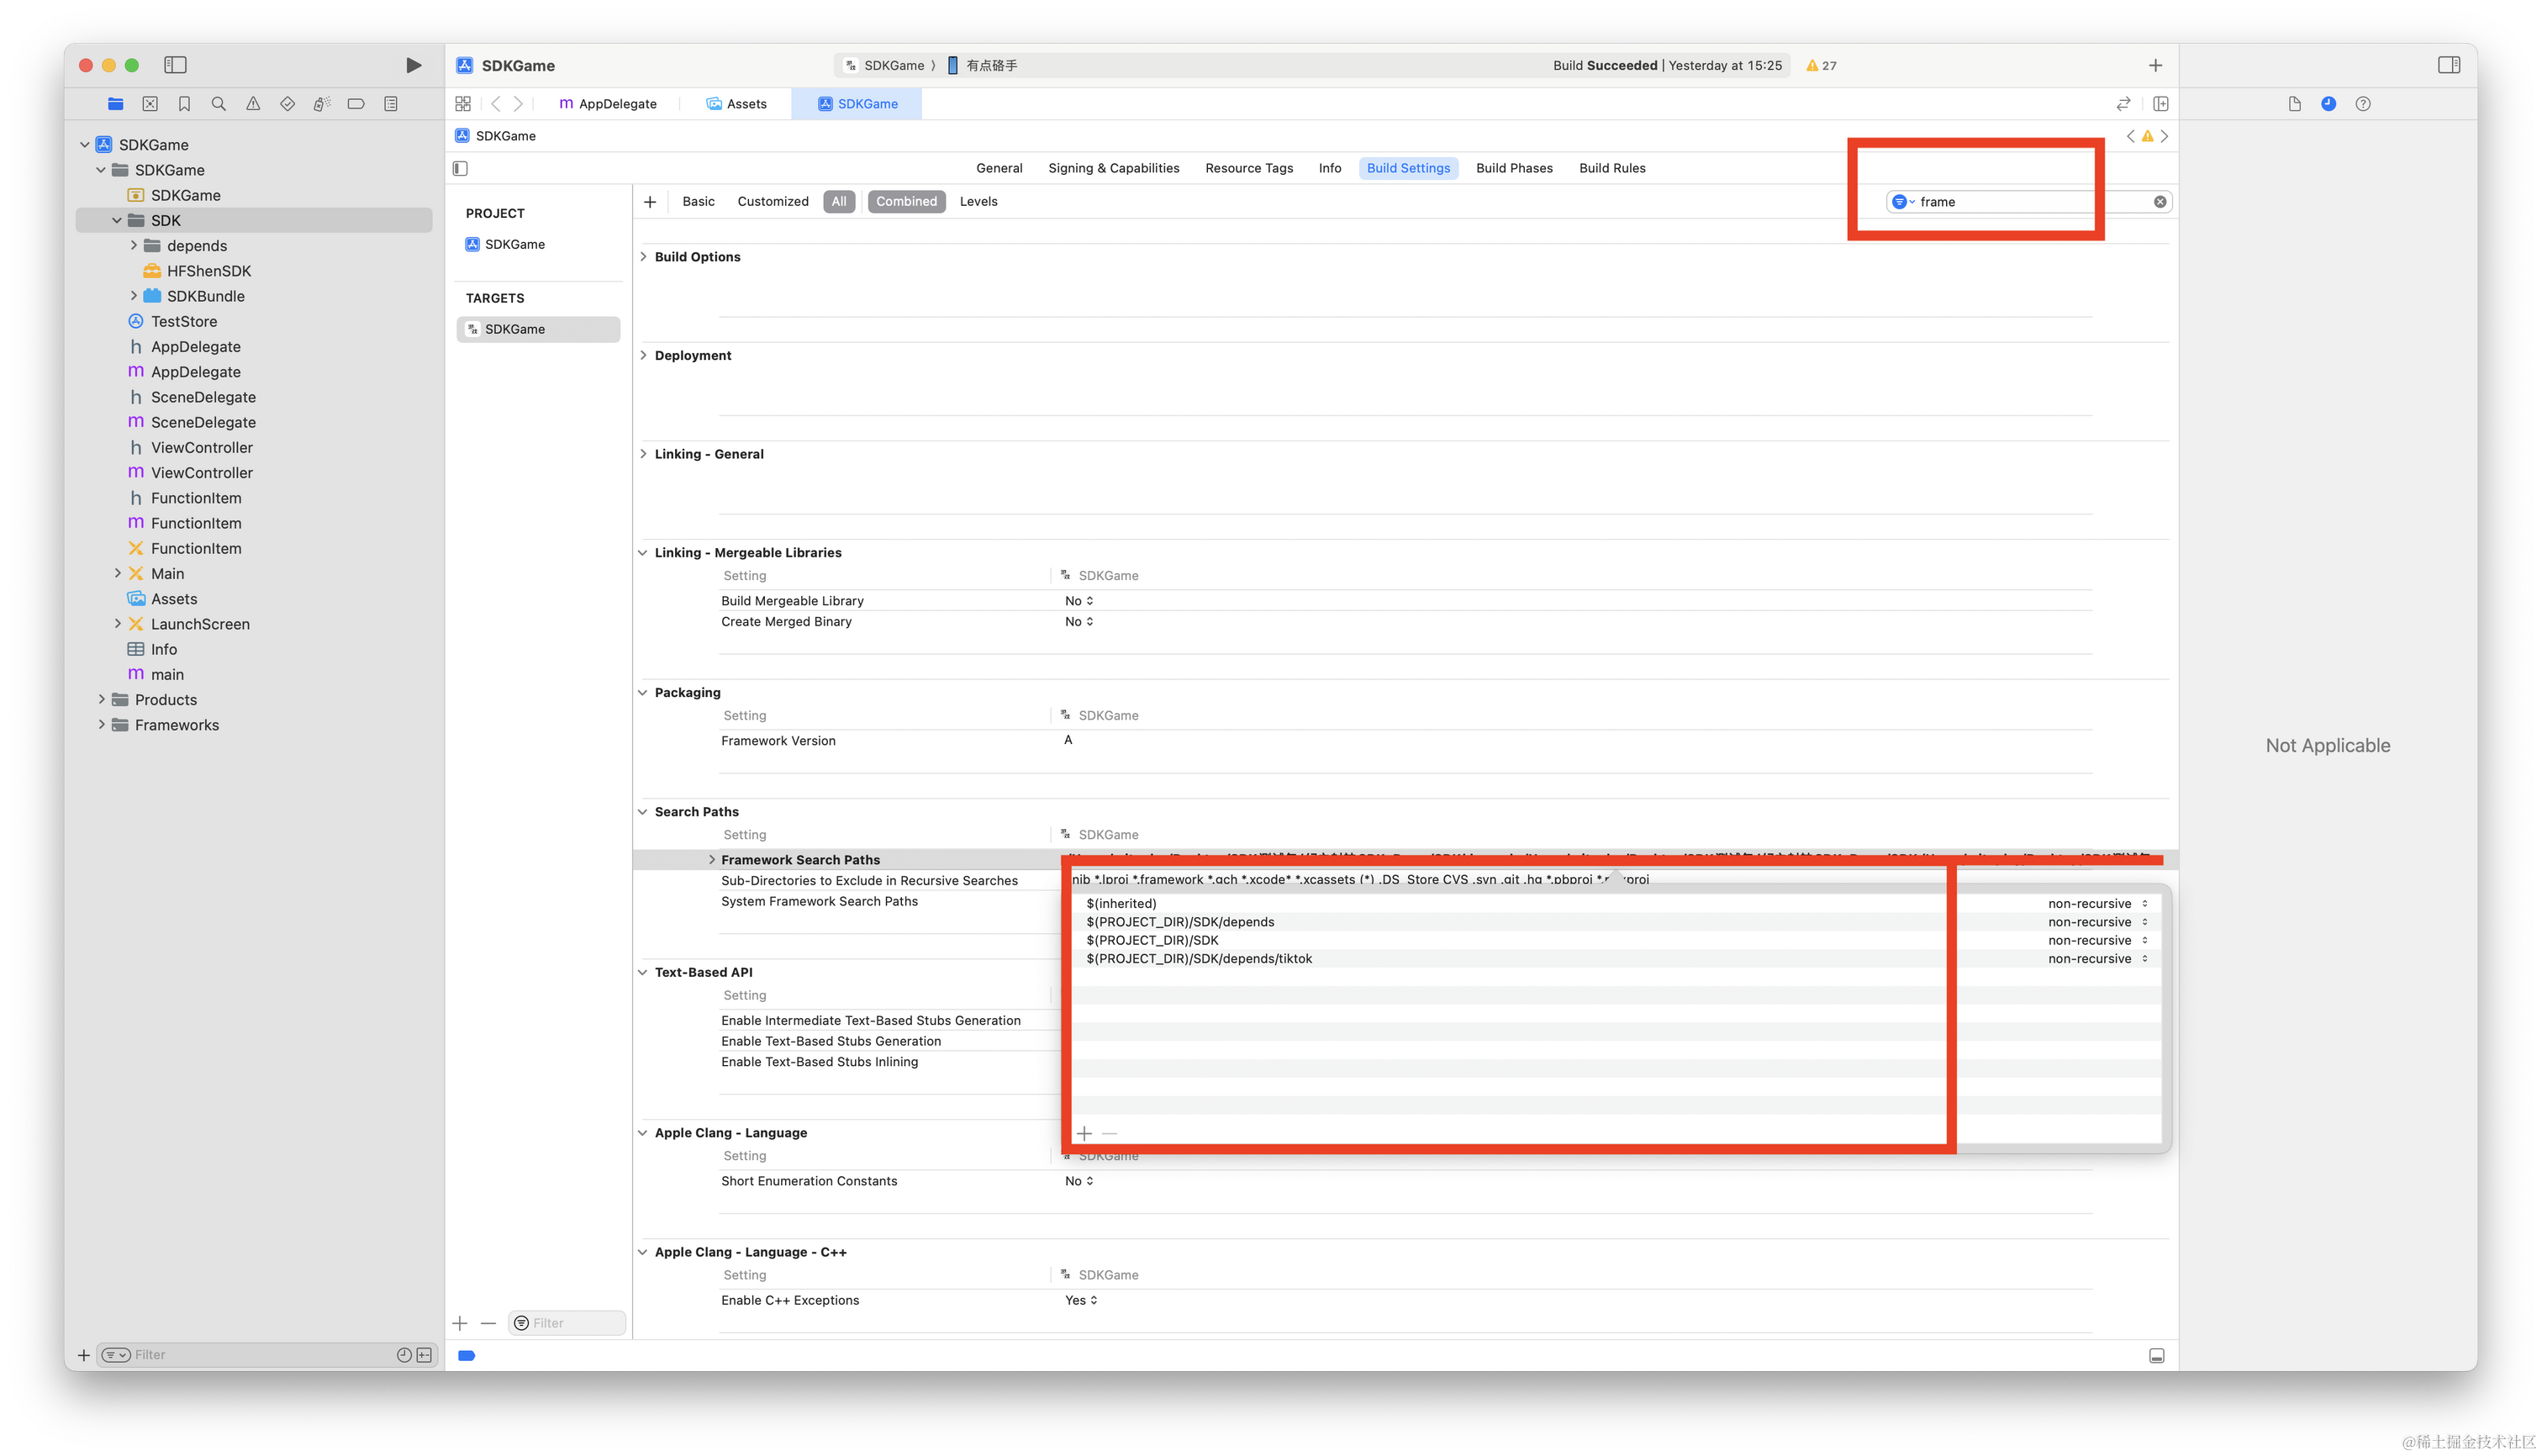2542x1456 pixels.
Task: Clear the frame search filter
Action: [x=2160, y=202]
